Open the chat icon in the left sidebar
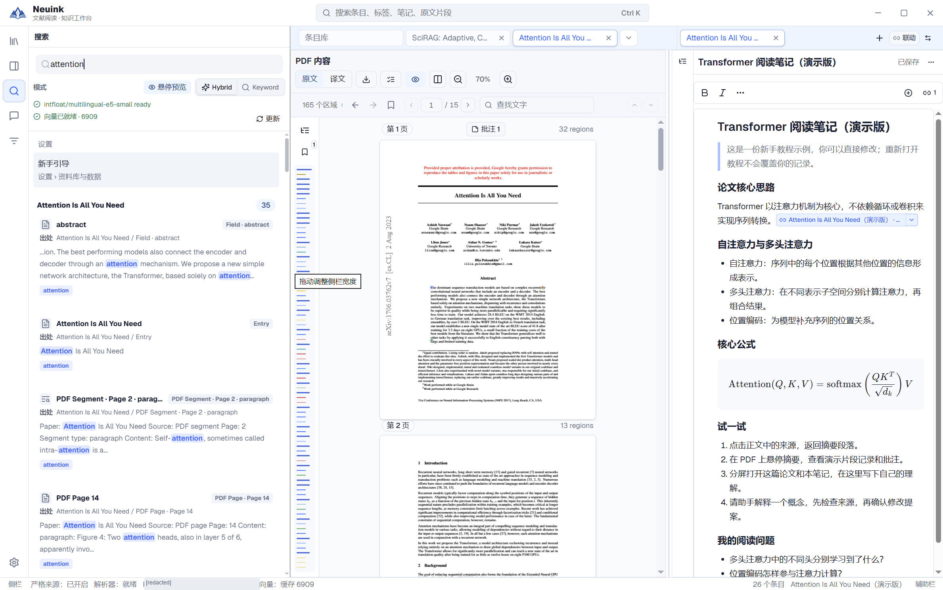Viewport: 943px width, 590px height. 14,116
